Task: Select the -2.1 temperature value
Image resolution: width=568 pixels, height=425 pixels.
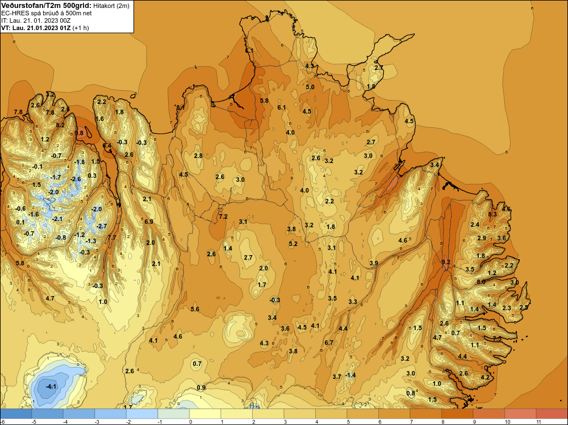Action: pyautogui.click(x=57, y=219)
